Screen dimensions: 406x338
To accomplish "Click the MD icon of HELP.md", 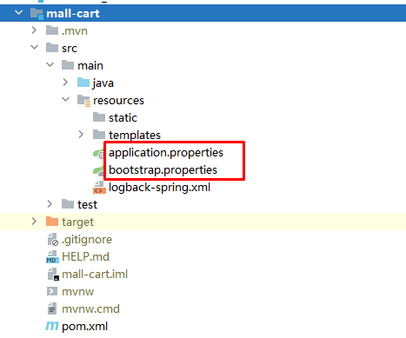I will coord(52,256).
